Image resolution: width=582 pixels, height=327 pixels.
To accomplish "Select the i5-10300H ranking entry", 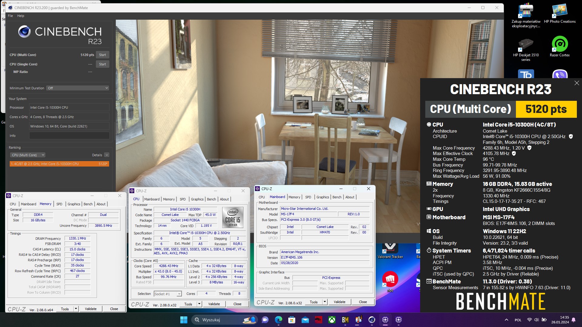I will tap(59, 164).
